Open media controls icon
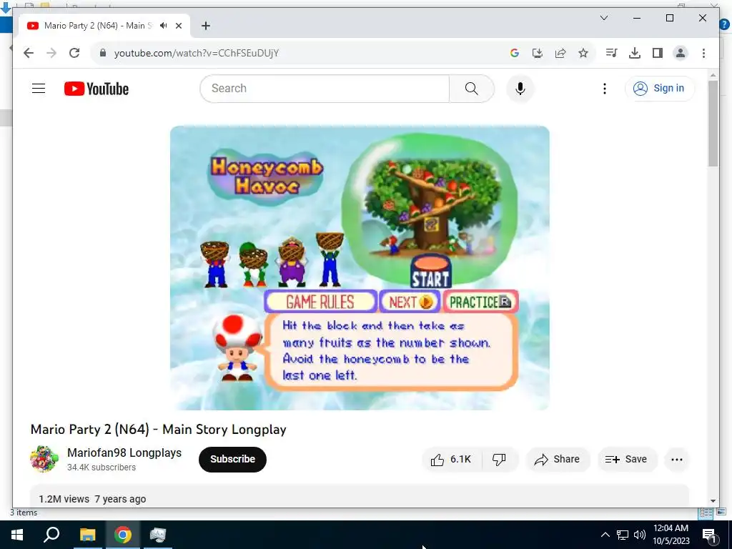 (x=611, y=53)
